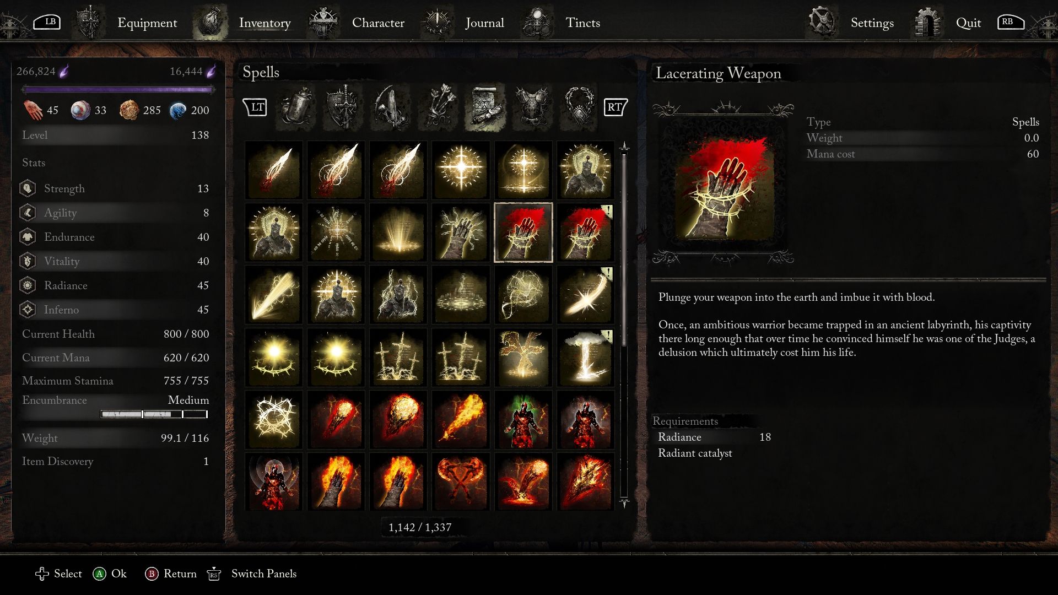Open the consumables bottle category icon
The height and width of the screenshot is (595, 1058).
(296, 107)
